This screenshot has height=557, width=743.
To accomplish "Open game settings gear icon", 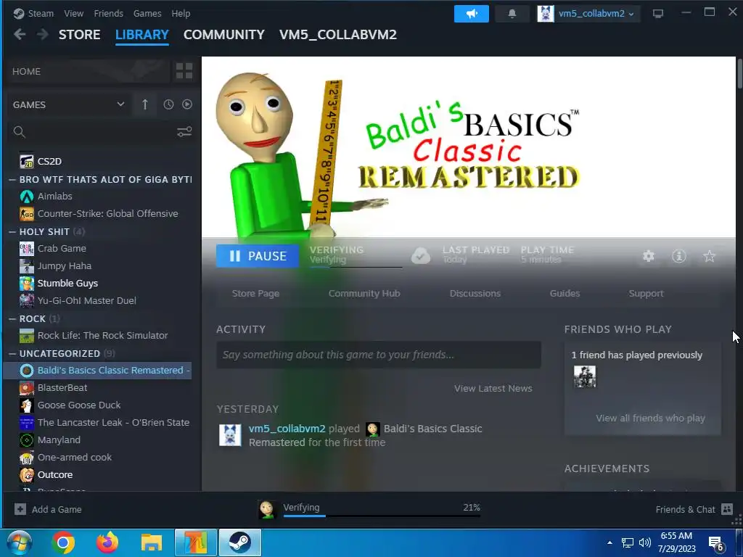I will pyautogui.click(x=648, y=256).
